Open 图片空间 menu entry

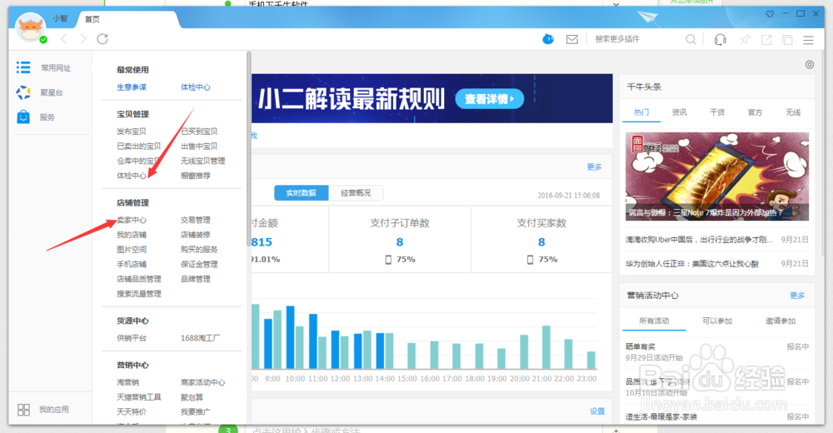(x=132, y=250)
